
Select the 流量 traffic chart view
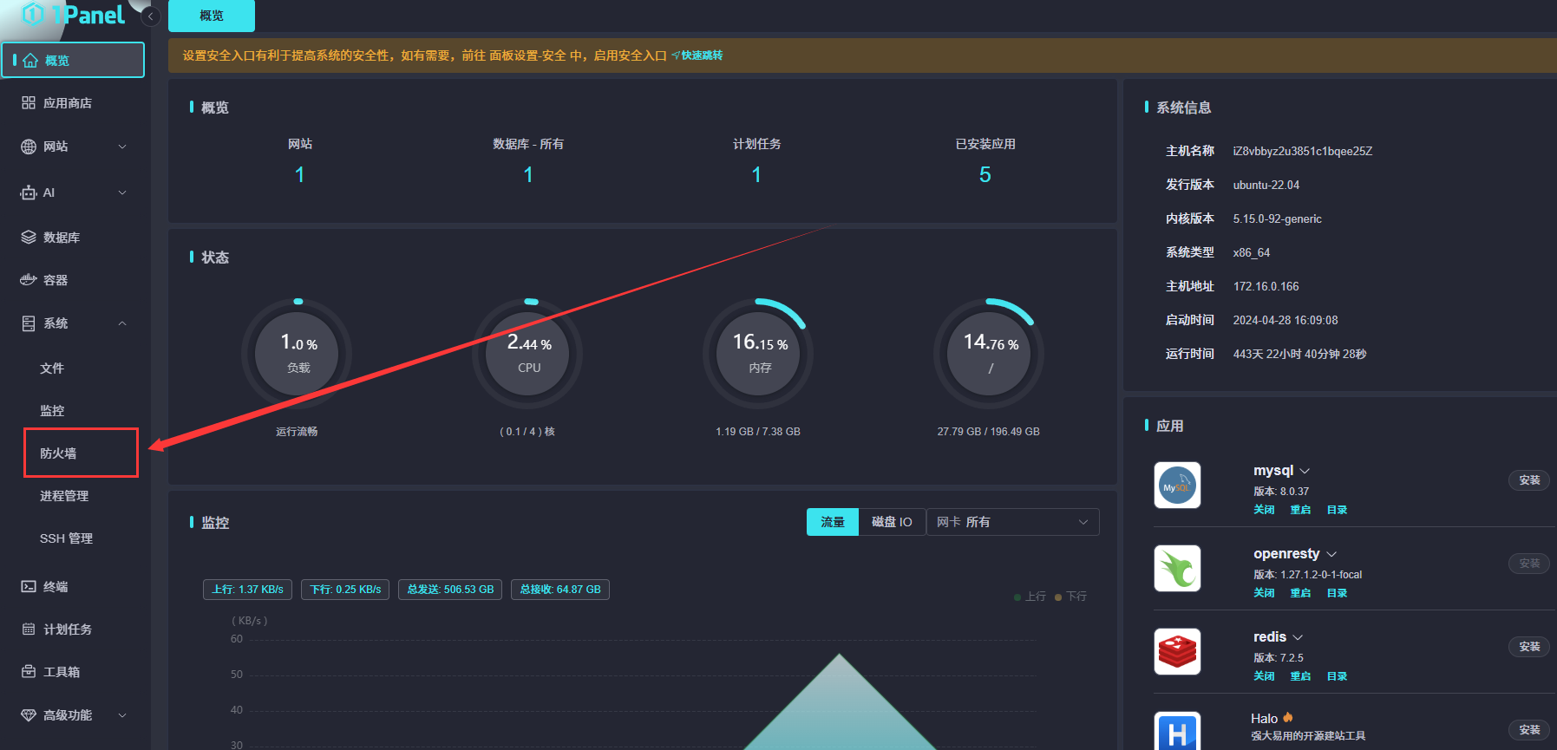coord(833,522)
